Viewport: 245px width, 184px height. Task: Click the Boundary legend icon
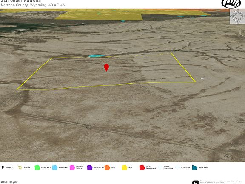point(20,167)
